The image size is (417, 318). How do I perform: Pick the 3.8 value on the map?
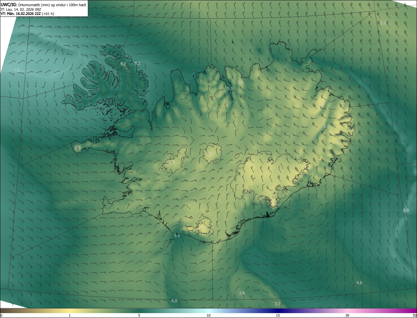tap(242, 293)
